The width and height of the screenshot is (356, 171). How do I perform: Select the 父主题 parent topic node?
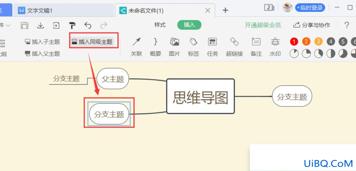pyautogui.click(x=113, y=79)
